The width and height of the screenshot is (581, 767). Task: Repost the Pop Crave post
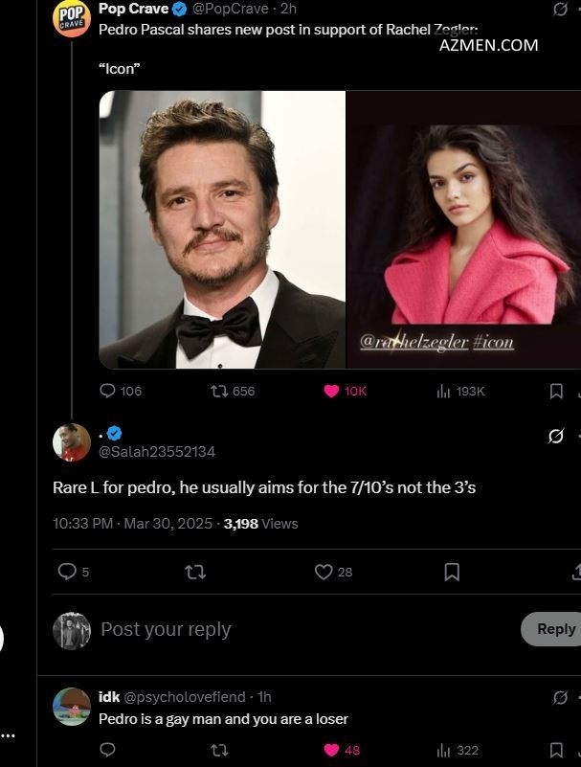(x=217, y=391)
